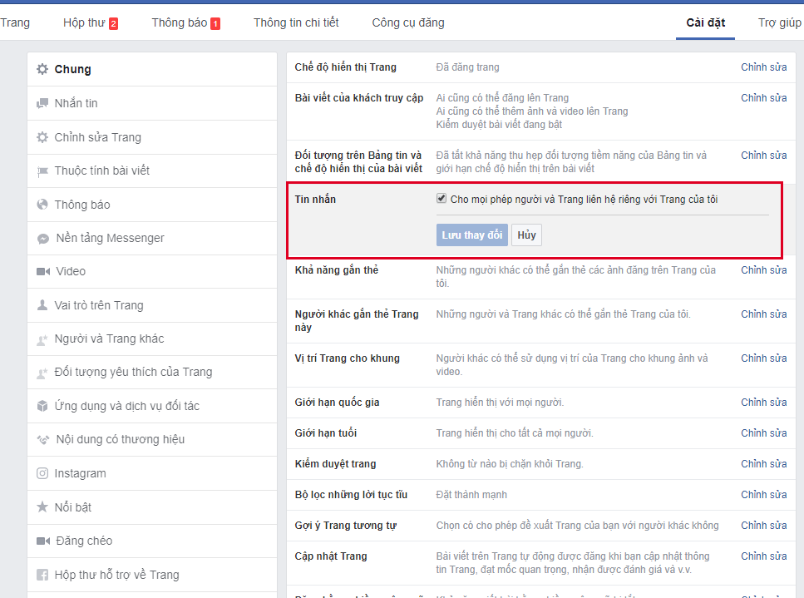Click the star icon next to Nổi bật
The width and height of the screenshot is (804, 598).
[x=42, y=507]
